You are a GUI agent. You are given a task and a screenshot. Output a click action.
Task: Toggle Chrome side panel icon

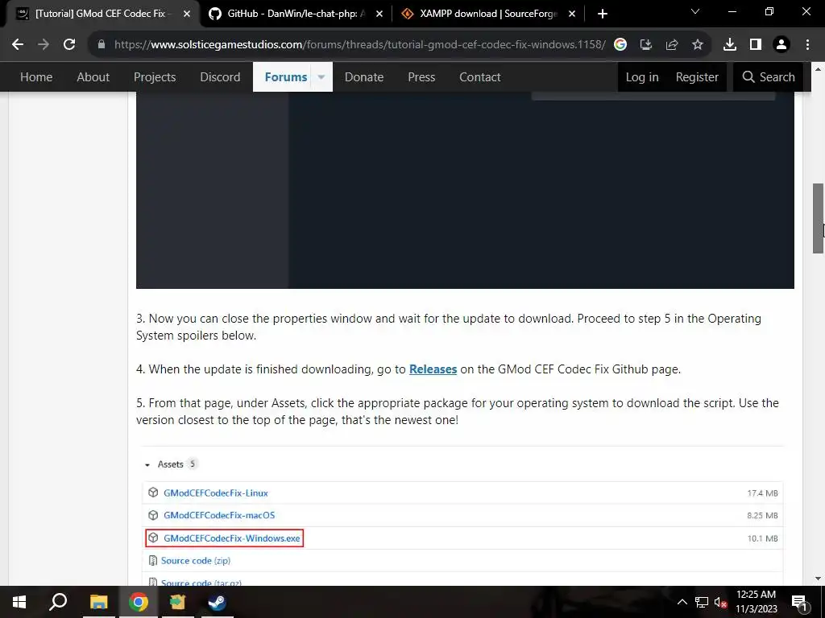(x=756, y=45)
